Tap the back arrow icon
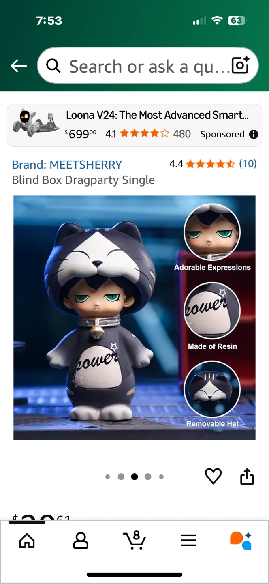269x584 pixels. click(19, 66)
